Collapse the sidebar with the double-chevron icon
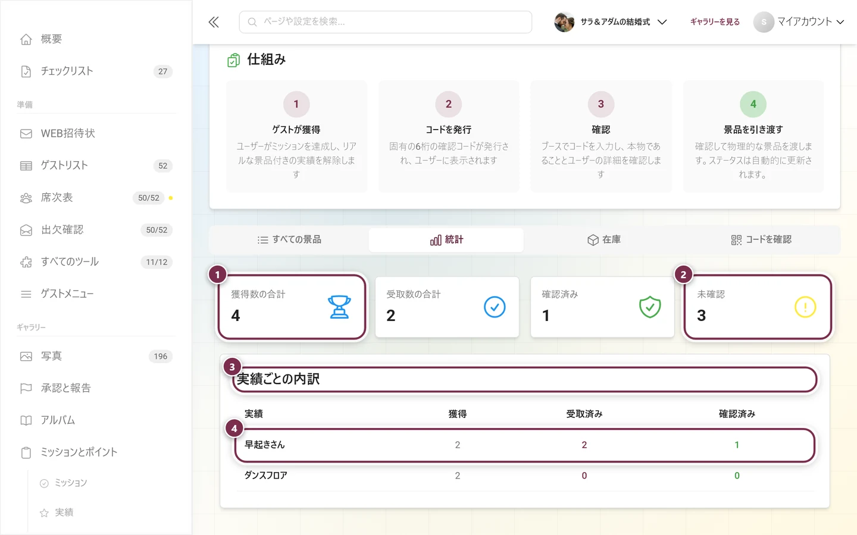This screenshot has height=535, width=857. click(x=214, y=22)
